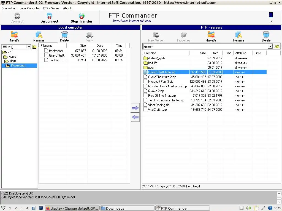Select z:\ in the local tree
This screenshot has width=282, height=211.
click(x=10, y=52)
